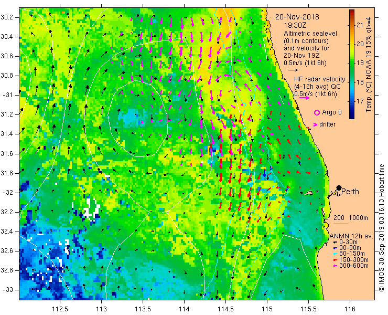This screenshot has height=315, width=388.
Task: Click the longitude axis label 115.5
Action: pos(308,309)
